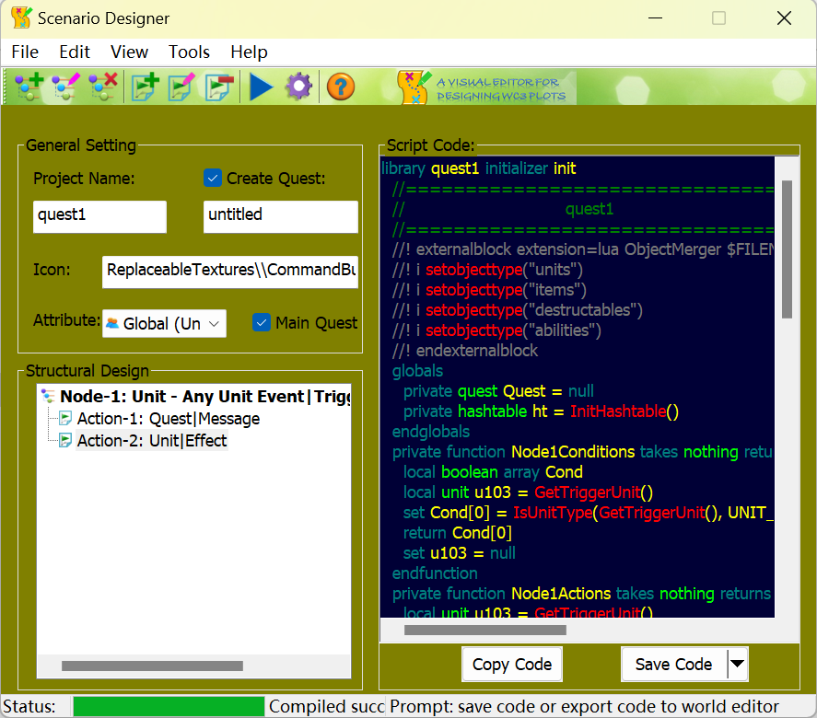Viewport: 817px width, 718px height.
Task: Click the Action-2 row icon
Action: tap(65, 441)
